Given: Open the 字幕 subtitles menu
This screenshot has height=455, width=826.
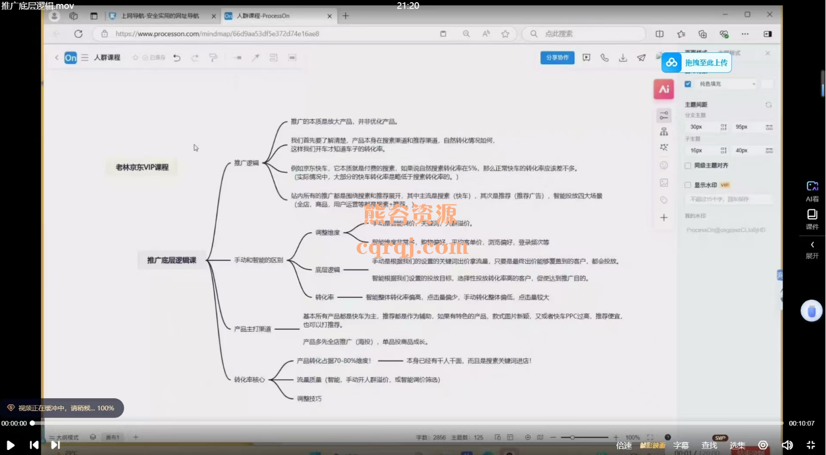Looking at the screenshot, I should (x=681, y=446).
